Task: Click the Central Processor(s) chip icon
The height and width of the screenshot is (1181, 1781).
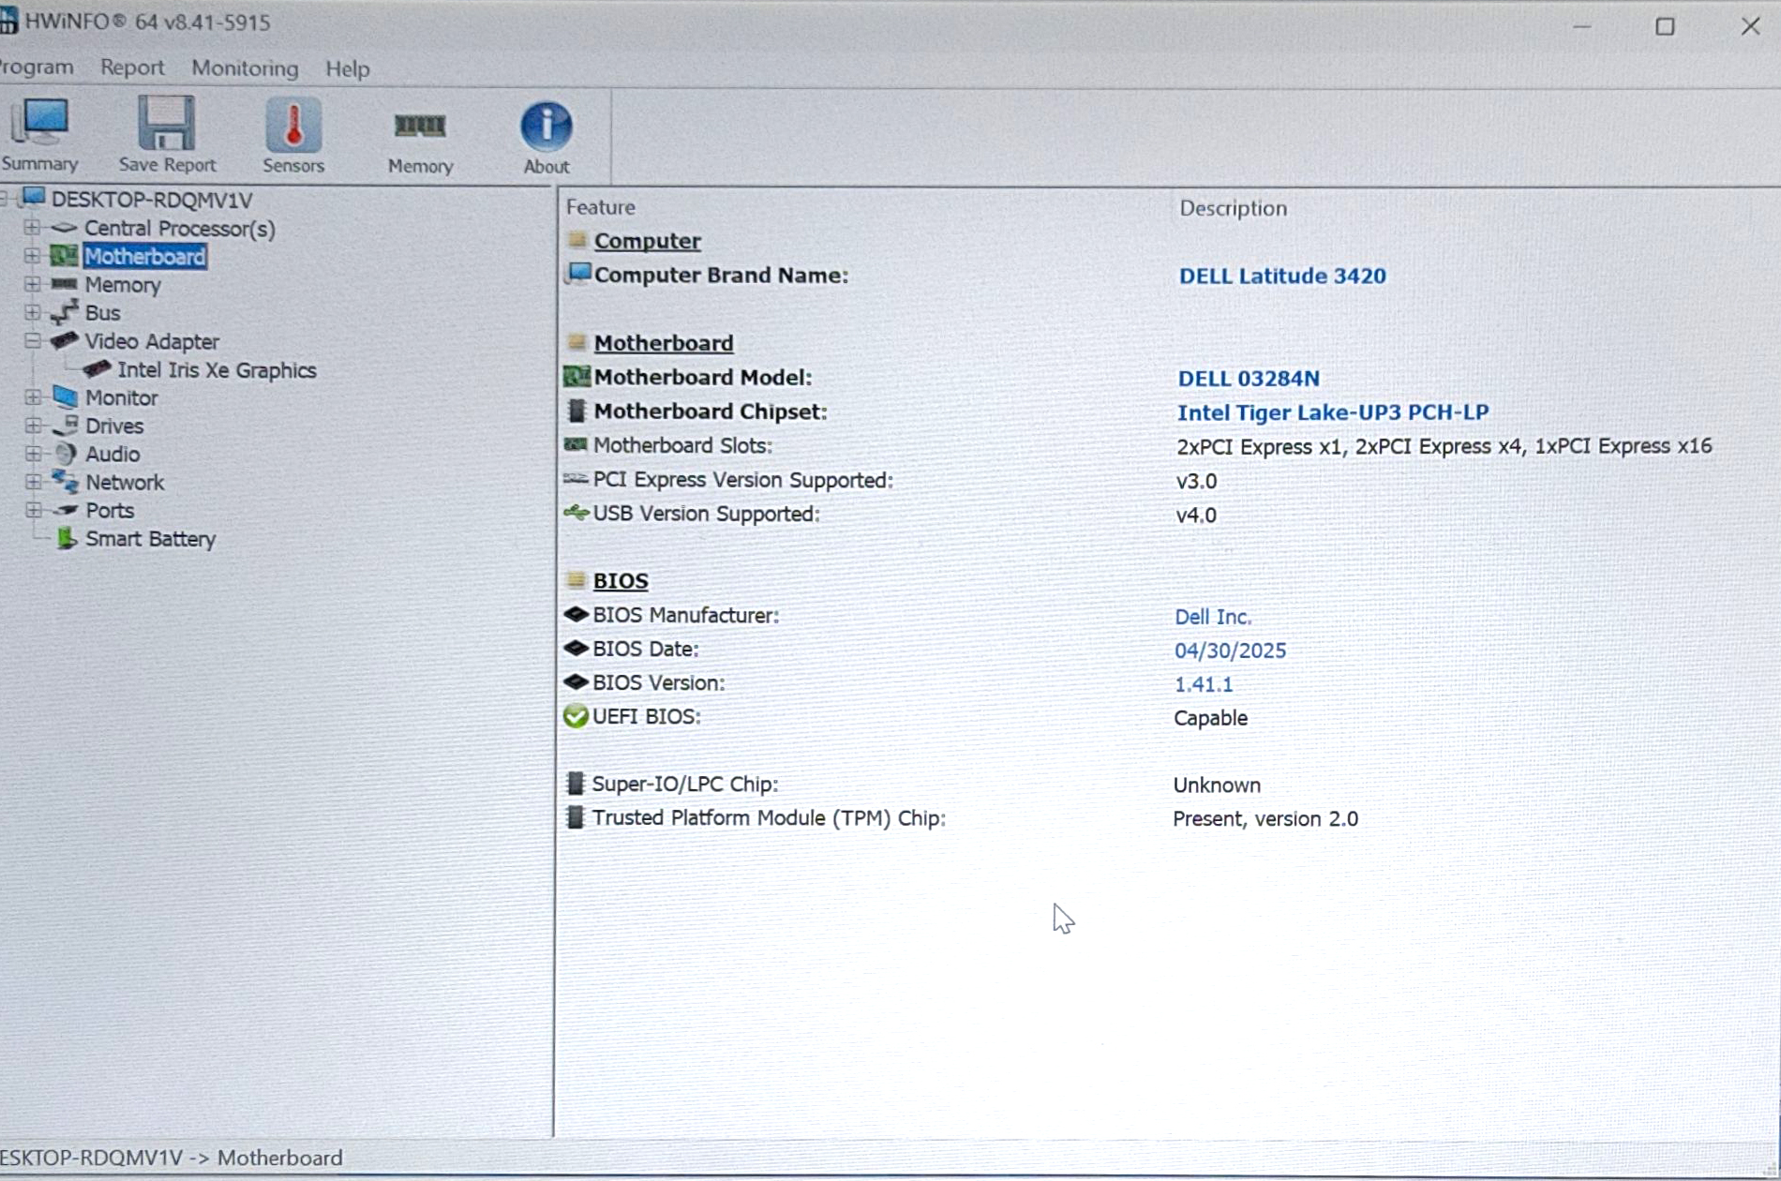Action: pos(64,228)
